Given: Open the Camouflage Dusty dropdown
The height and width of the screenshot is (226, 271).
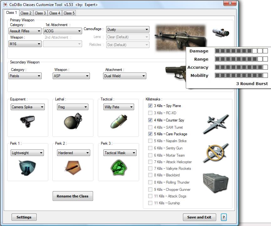Looking at the screenshot, I should (x=128, y=30).
